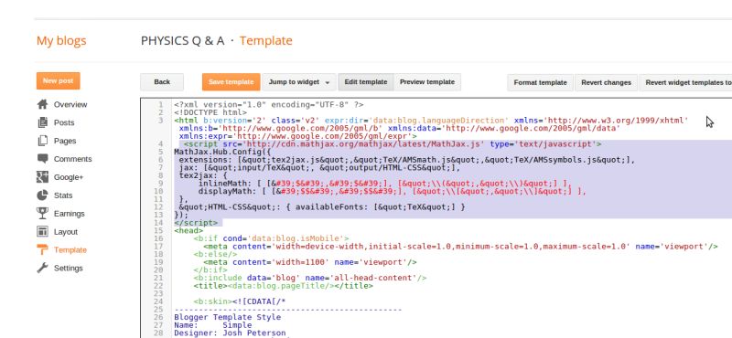The image size is (732, 338).
Task: View blog Stats
Action: [x=63, y=195]
